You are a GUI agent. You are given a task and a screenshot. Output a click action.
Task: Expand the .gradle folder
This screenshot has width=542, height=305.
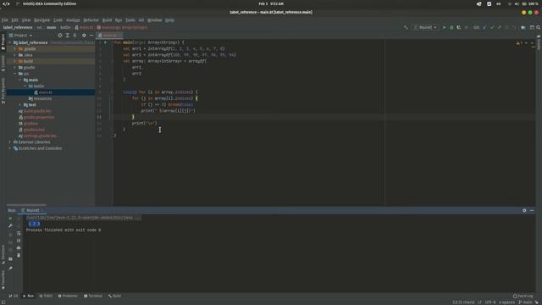click(x=15, y=49)
